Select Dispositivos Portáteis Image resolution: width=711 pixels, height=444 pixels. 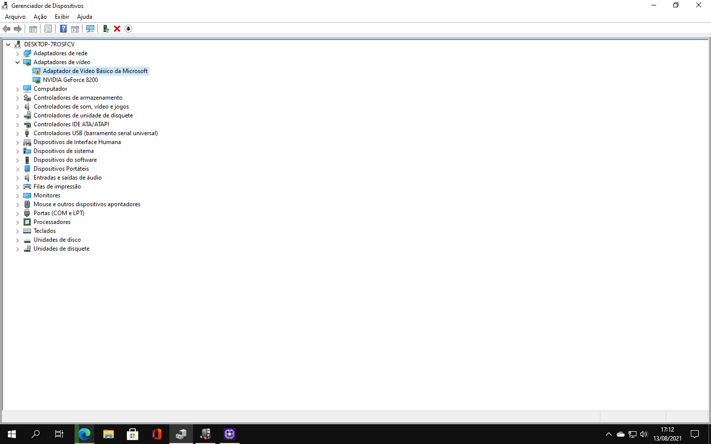61,169
